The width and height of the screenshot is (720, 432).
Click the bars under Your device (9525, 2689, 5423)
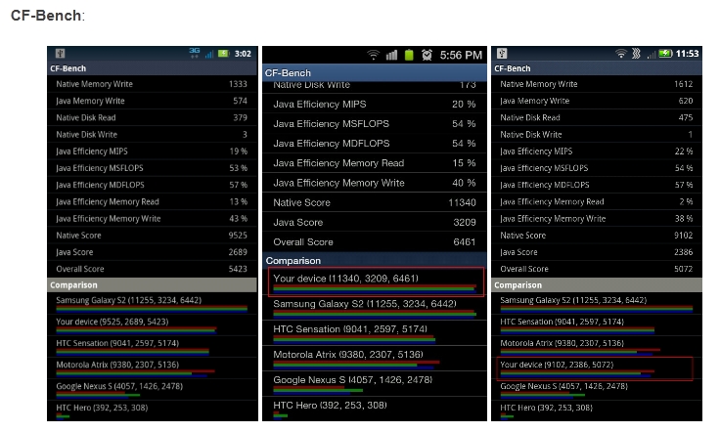click(136, 330)
